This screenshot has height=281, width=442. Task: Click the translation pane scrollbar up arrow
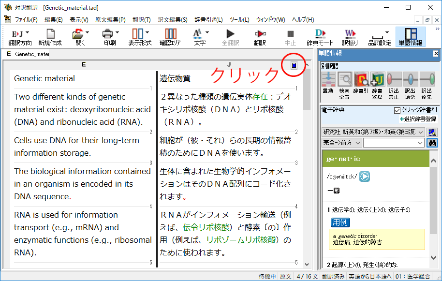point(307,65)
